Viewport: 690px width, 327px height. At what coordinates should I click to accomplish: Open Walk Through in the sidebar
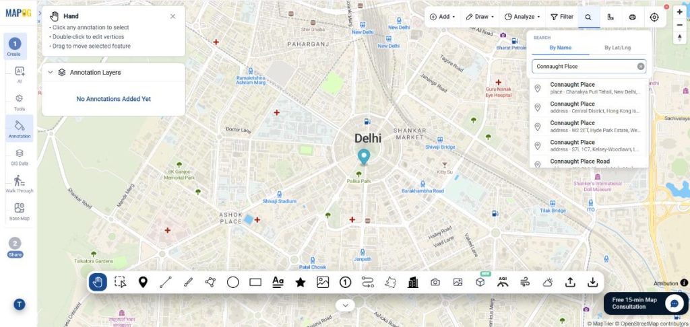20,184
